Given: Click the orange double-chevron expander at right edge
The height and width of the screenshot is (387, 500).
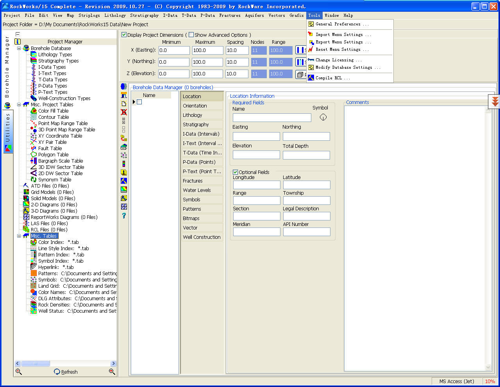Looking at the screenshot, I should coord(495,102).
